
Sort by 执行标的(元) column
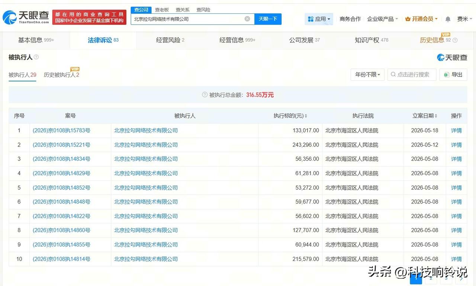click(306, 116)
